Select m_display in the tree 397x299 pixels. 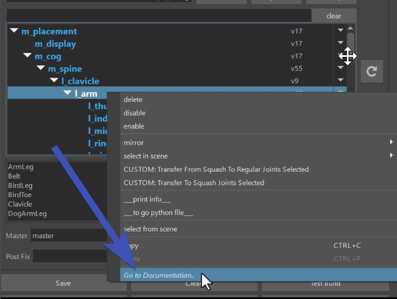55,43
